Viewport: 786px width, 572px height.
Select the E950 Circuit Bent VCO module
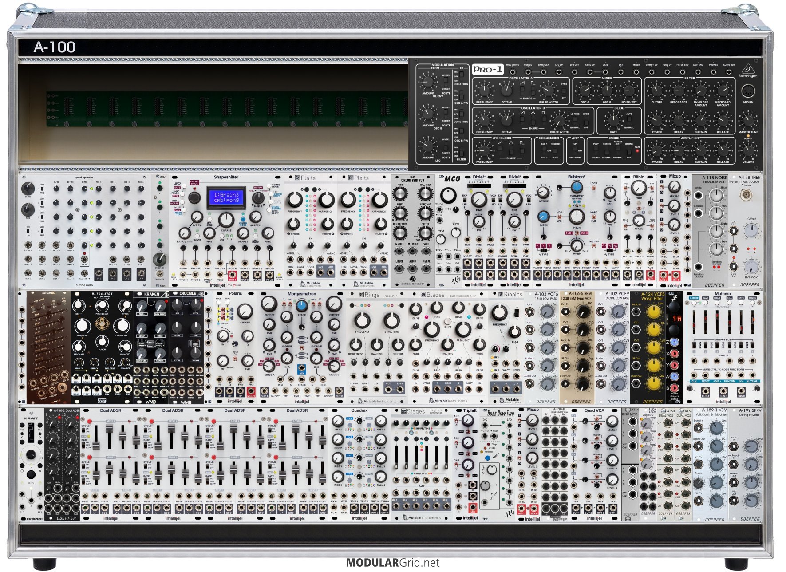413,231
